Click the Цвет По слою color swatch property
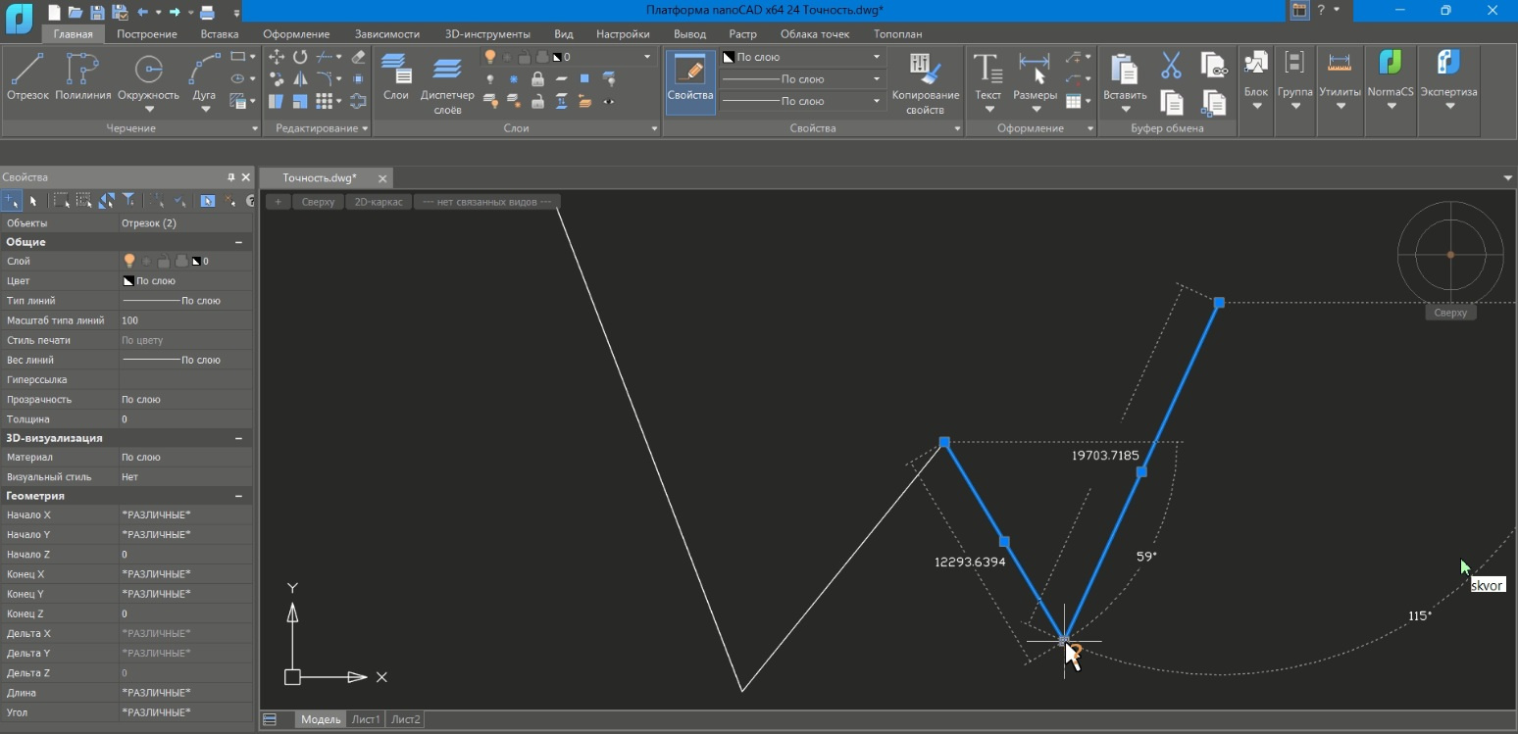This screenshot has width=1518, height=734. (x=128, y=281)
